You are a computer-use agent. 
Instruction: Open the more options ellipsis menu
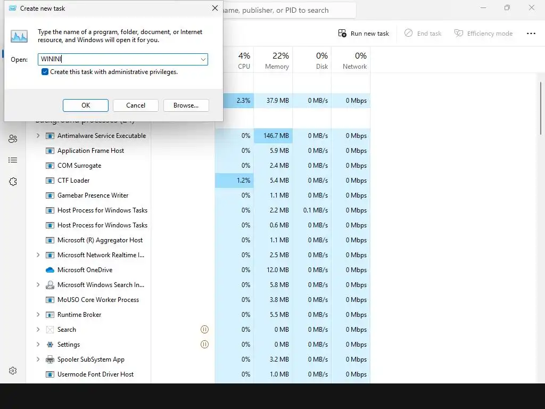[531, 34]
